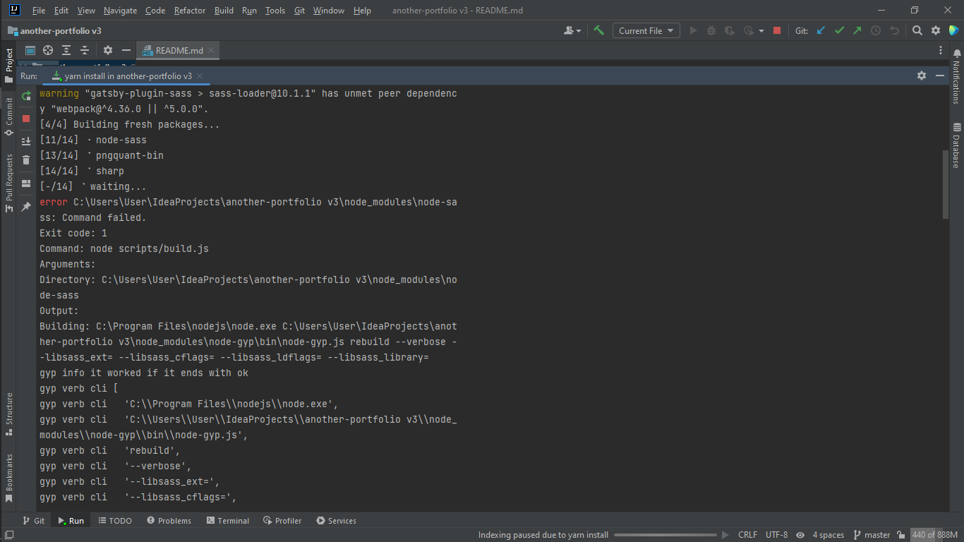Click the Profiler run icon in toolbar
This screenshot has height=542, width=964.
click(749, 30)
